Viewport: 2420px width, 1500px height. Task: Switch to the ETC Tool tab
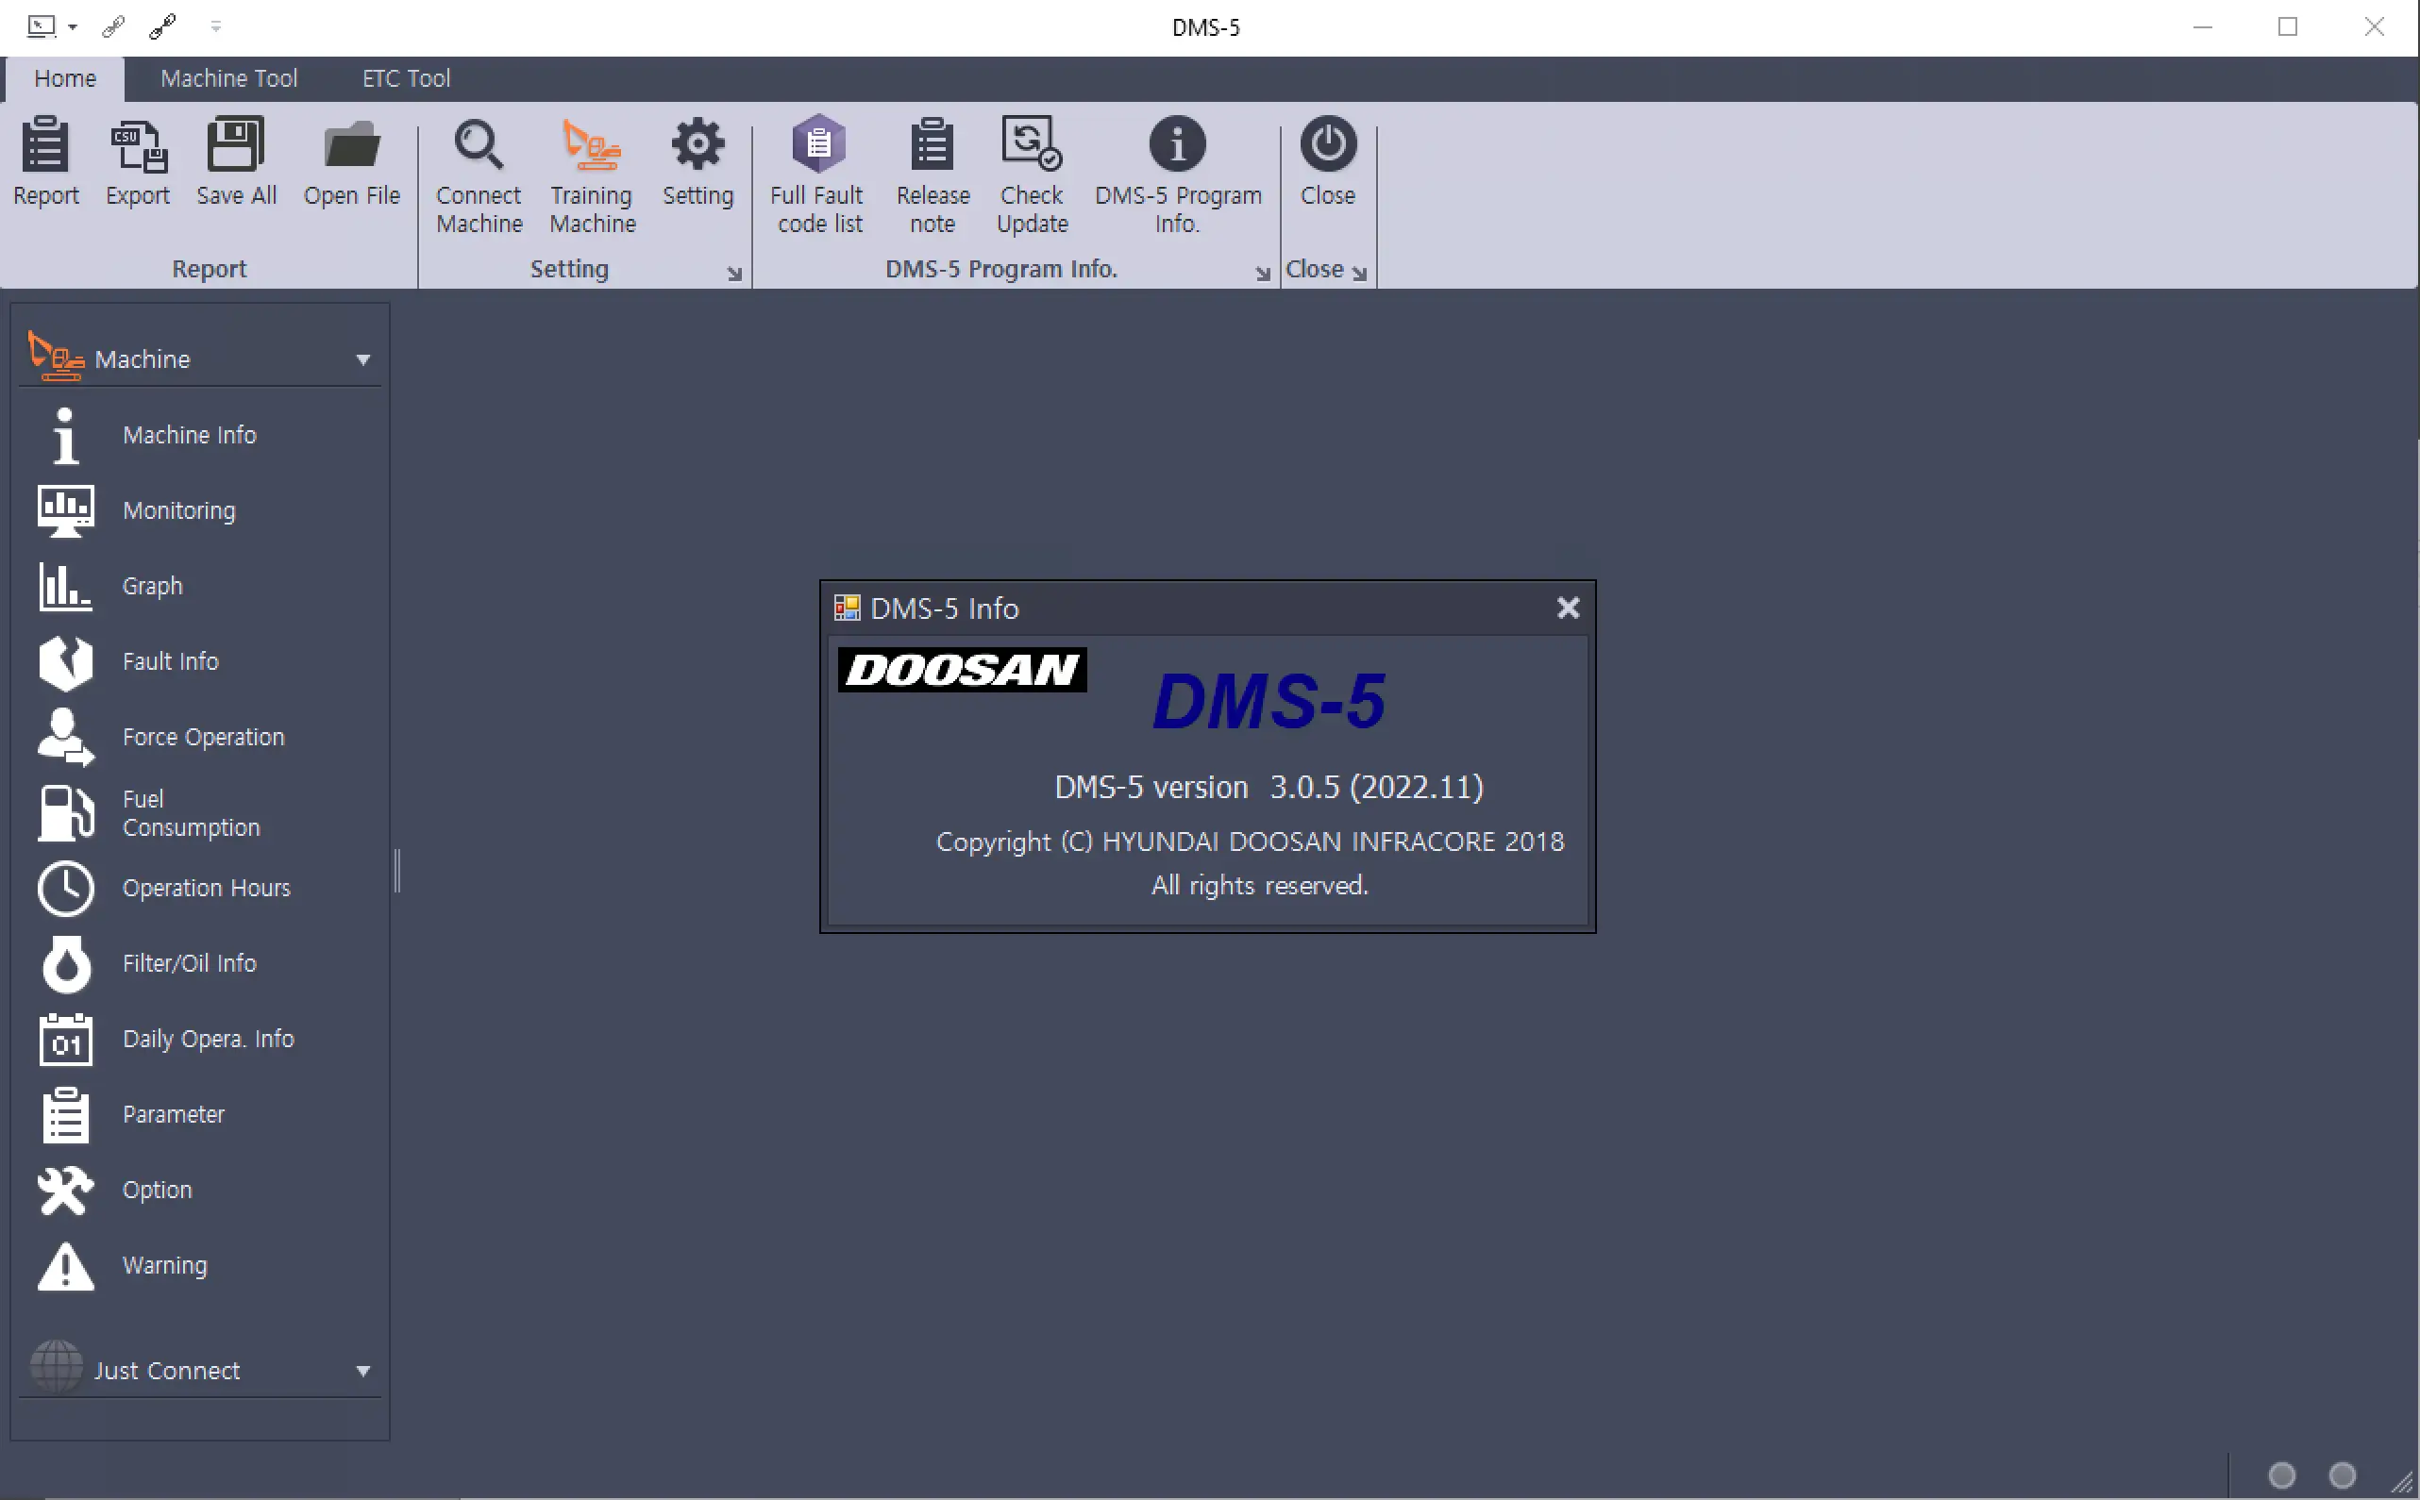coord(406,78)
